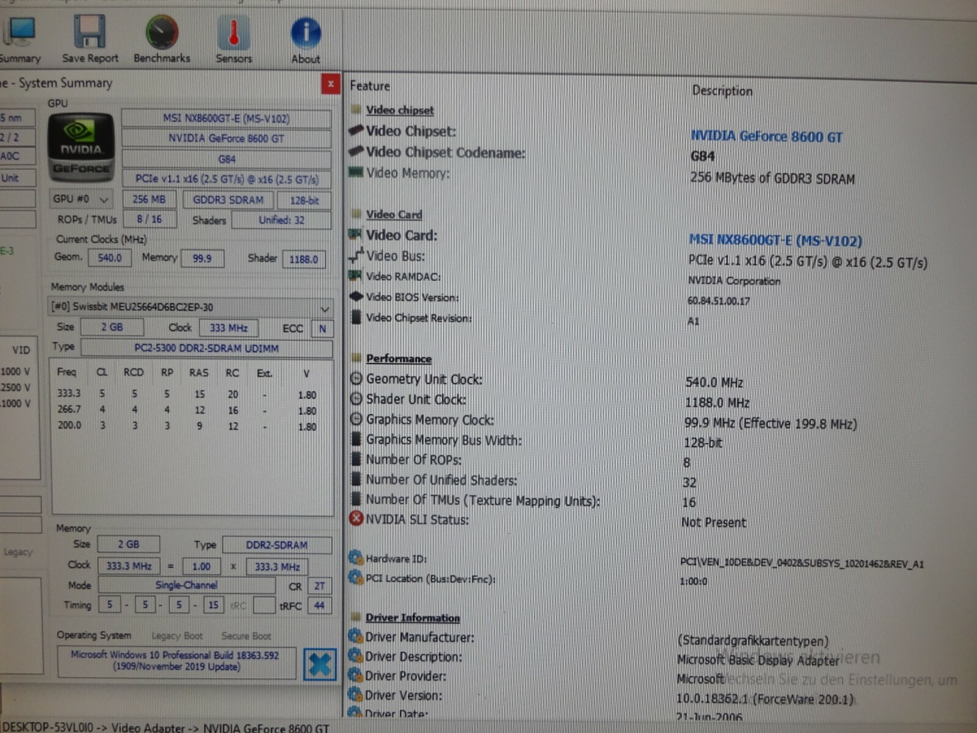Click the G84 codename field in System Summary
This screenshot has width=977, height=733.
227,159
